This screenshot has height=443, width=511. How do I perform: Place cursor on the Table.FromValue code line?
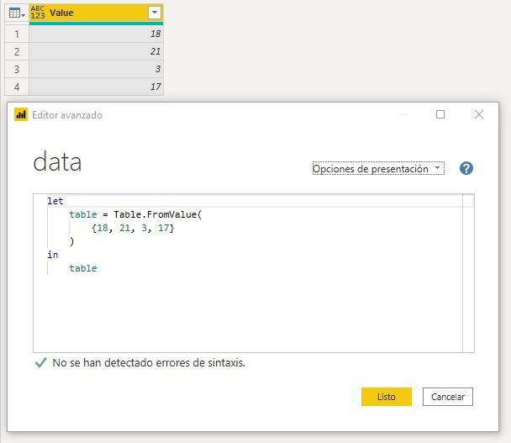tap(134, 214)
